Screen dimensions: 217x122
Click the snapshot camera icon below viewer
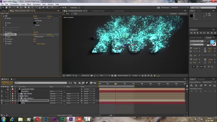[92, 76]
